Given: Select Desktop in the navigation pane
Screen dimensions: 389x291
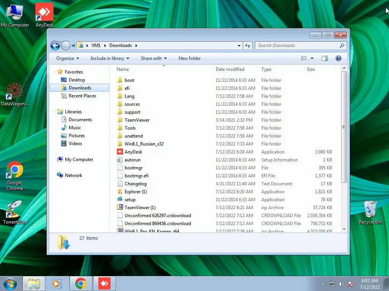Looking at the screenshot, I should pos(77,80).
